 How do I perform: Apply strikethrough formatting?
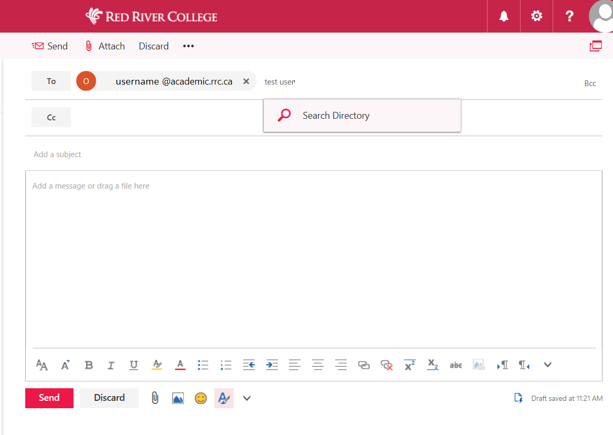tap(455, 365)
